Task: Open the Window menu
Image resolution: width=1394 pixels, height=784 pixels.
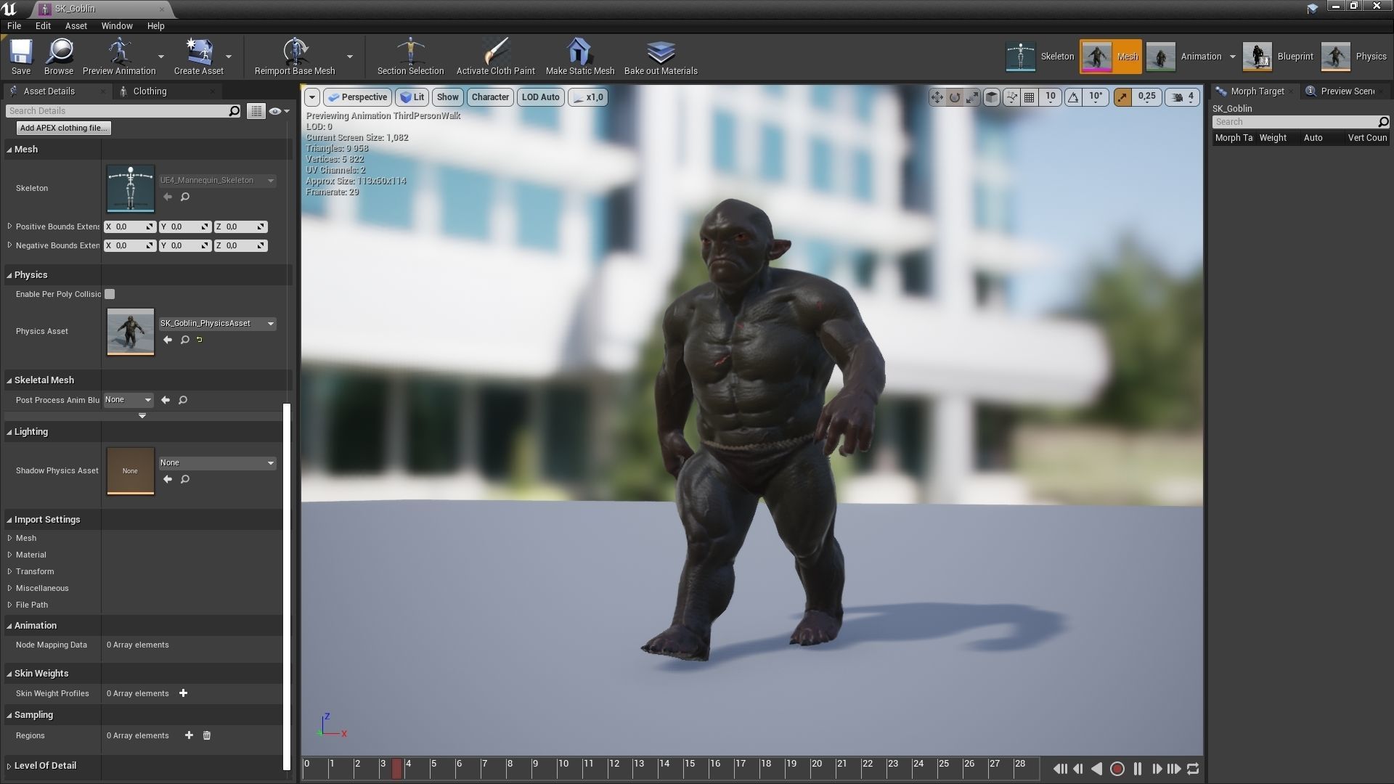Action: coord(117,25)
